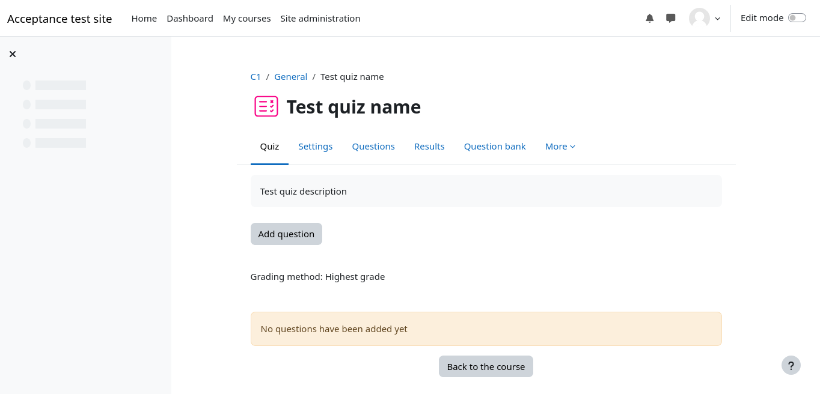820x394 pixels.
Task: Toggle Edit mode switch on
Action: [x=797, y=18]
